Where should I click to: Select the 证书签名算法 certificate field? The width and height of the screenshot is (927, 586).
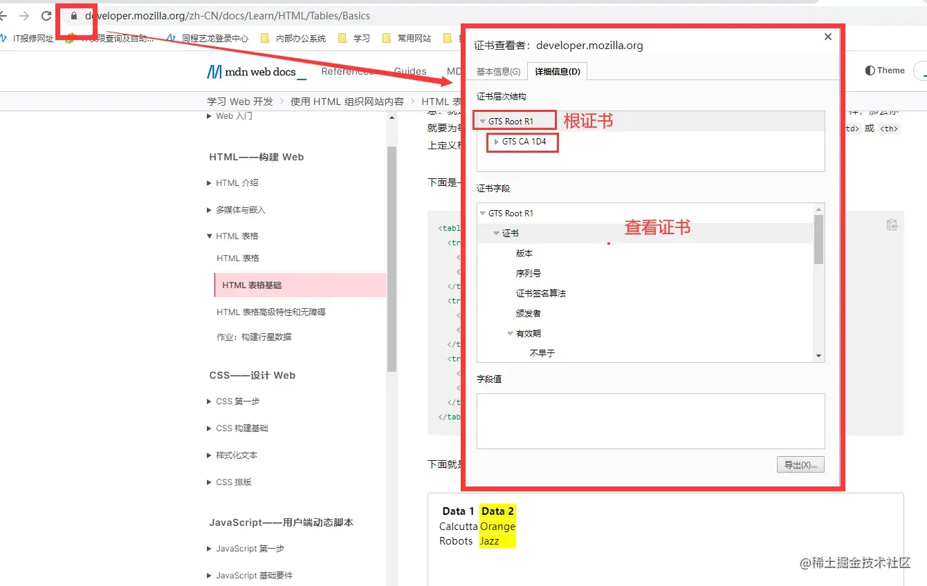click(541, 294)
